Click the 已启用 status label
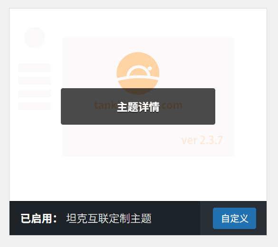The width and height of the screenshot is (278, 247). point(38,219)
